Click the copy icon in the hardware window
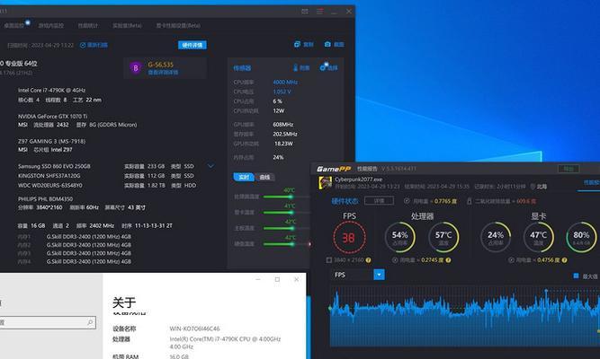 (298, 44)
